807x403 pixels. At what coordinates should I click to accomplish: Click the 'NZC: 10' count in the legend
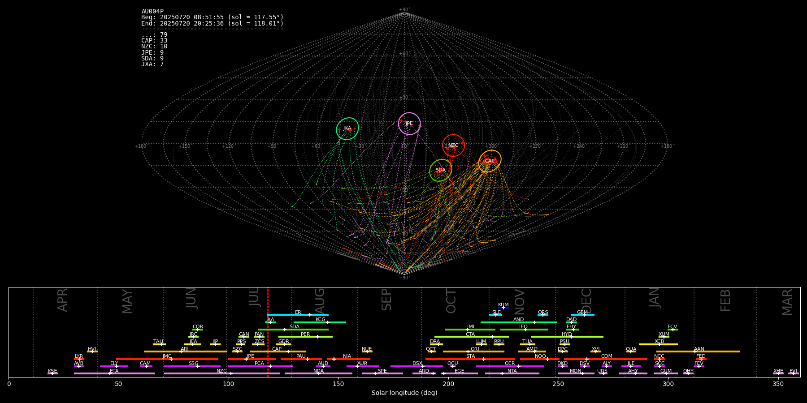pyautogui.click(x=154, y=47)
